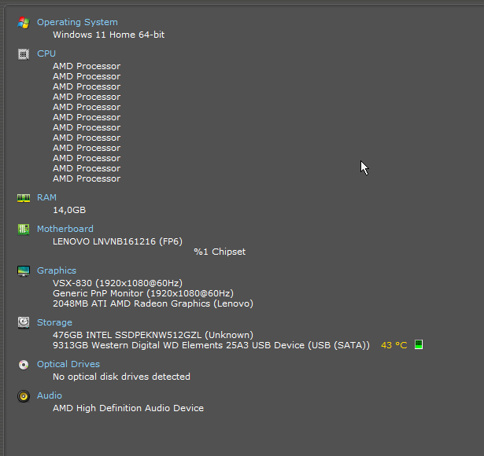Click the Audio speaker icon
This screenshot has height=456, width=484.
[24, 396]
